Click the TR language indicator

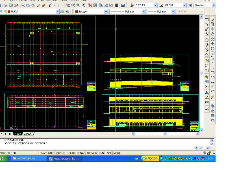pos(136,159)
